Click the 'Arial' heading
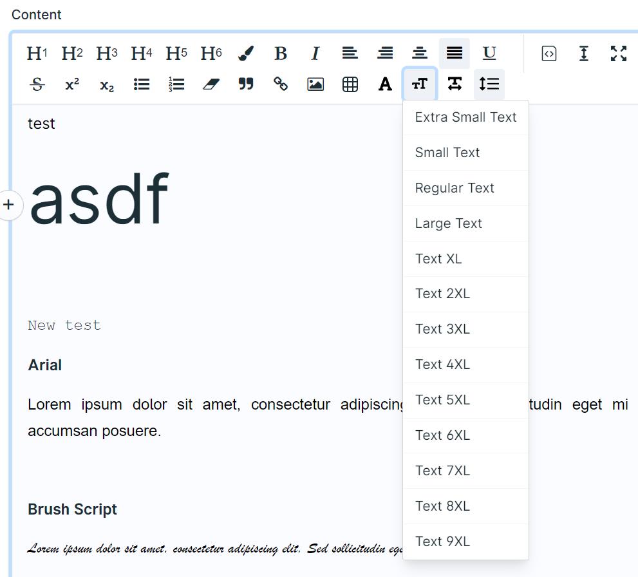Screen dimensions: 638x577 (x=45, y=365)
